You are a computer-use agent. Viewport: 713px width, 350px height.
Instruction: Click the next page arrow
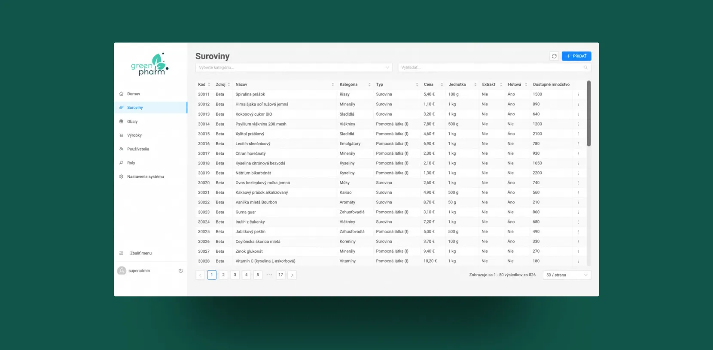tap(292, 275)
